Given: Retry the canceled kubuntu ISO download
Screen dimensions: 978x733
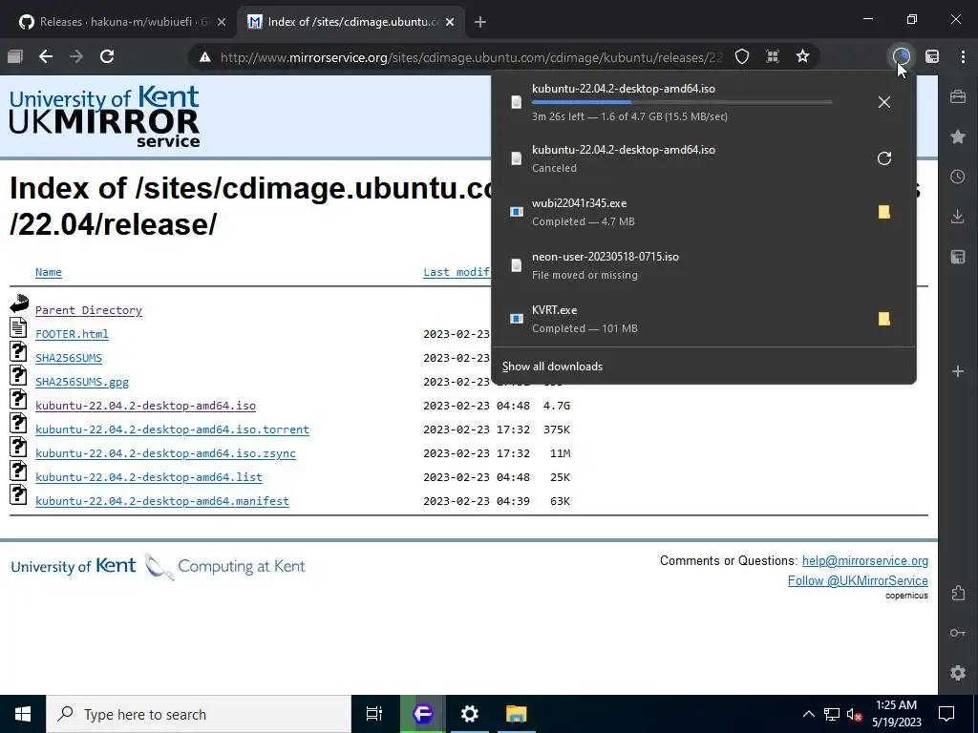Looking at the screenshot, I should tap(883, 158).
